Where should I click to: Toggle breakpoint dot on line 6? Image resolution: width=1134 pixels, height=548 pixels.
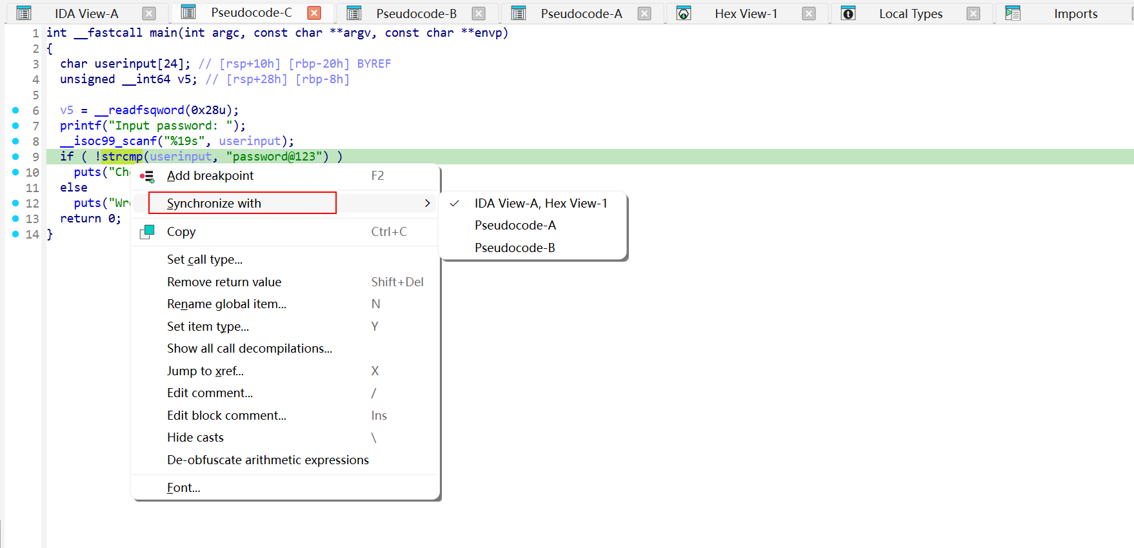[x=15, y=110]
